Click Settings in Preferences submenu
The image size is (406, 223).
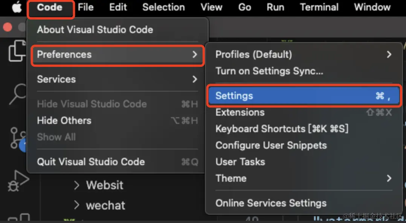point(304,96)
